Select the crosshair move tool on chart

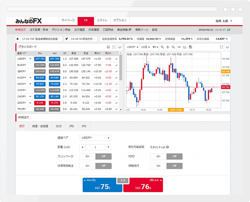(168, 47)
